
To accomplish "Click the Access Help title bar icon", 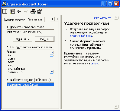I will 4,4.
